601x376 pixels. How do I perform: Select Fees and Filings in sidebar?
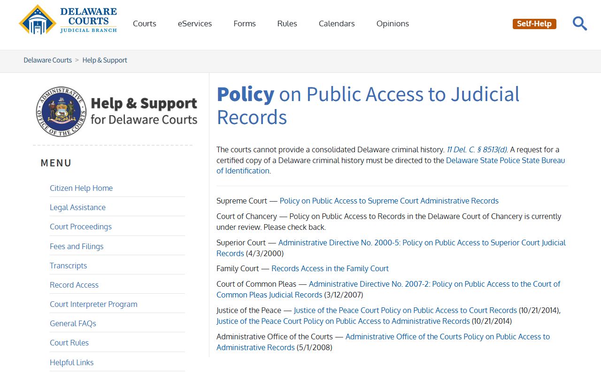point(77,246)
